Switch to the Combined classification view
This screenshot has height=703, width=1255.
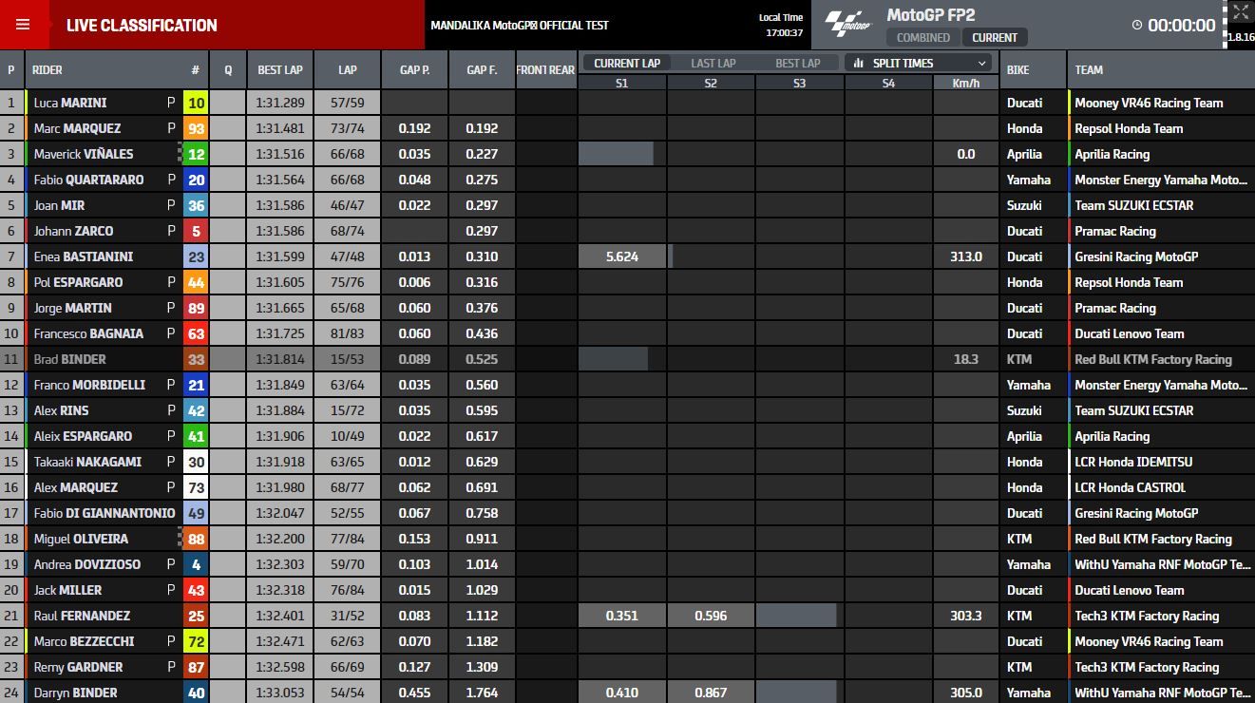[923, 38]
